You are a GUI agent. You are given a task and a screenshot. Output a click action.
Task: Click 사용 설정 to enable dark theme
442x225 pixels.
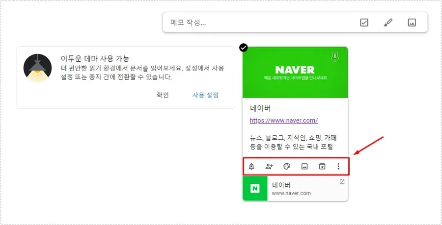(205, 95)
